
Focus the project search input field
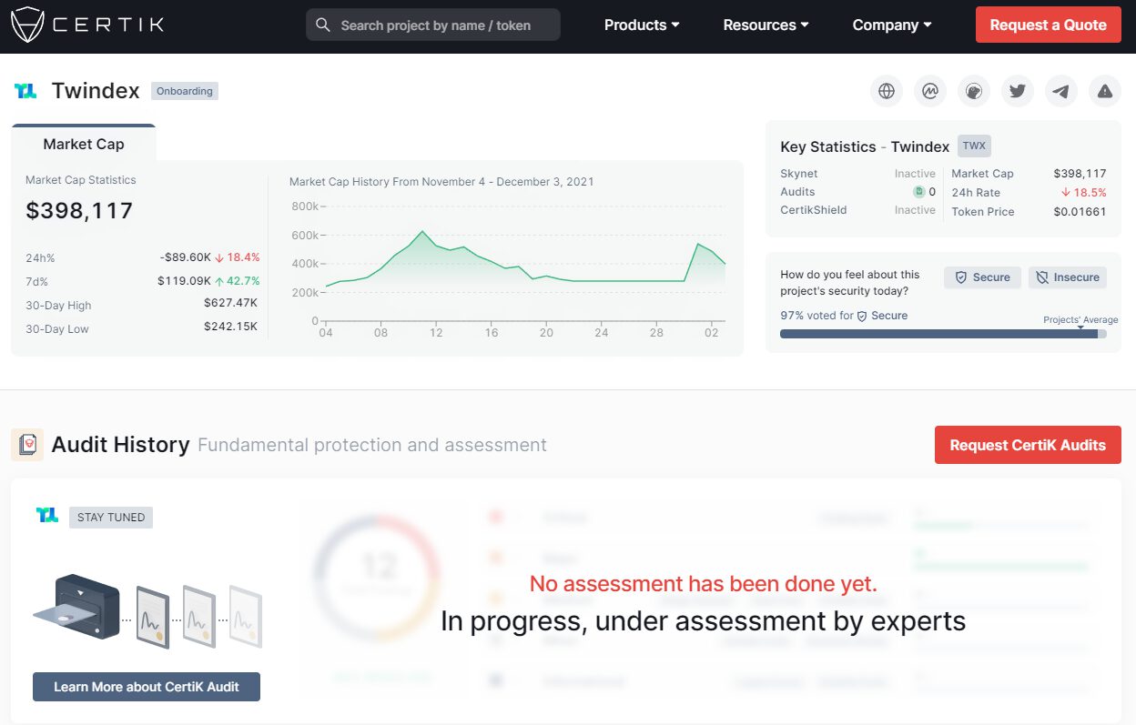point(433,25)
